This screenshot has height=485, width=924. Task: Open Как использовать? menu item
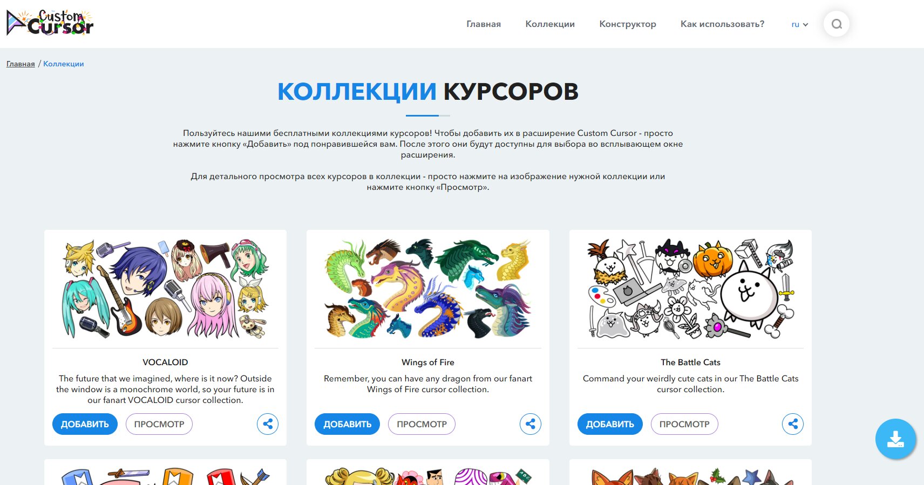tap(722, 24)
